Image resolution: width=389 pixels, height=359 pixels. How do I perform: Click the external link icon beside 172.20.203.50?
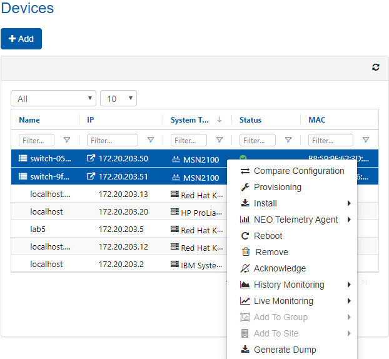[x=91, y=159]
